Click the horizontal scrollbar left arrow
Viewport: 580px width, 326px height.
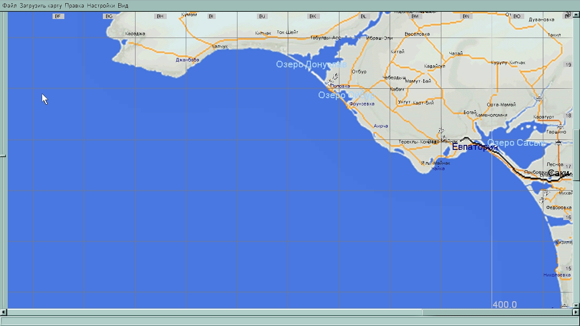tap(3, 312)
